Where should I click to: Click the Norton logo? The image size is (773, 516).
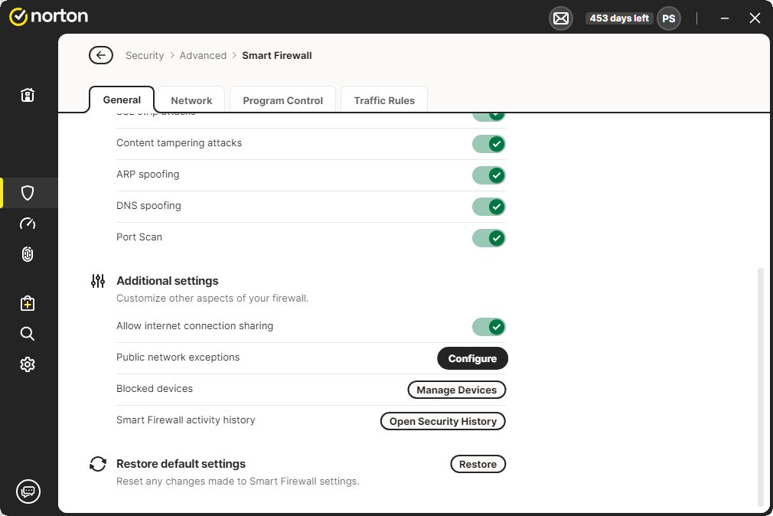[x=48, y=17]
